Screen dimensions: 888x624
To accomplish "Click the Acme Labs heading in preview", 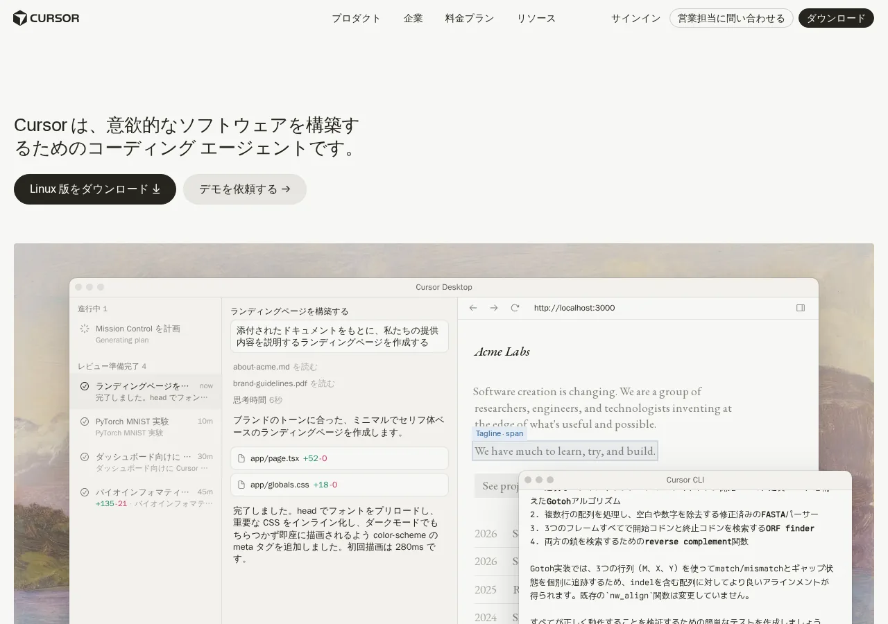I will point(502,352).
